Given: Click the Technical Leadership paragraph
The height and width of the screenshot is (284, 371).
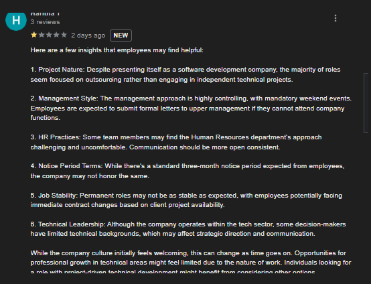Looking at the screenshot, I should 188,229.
